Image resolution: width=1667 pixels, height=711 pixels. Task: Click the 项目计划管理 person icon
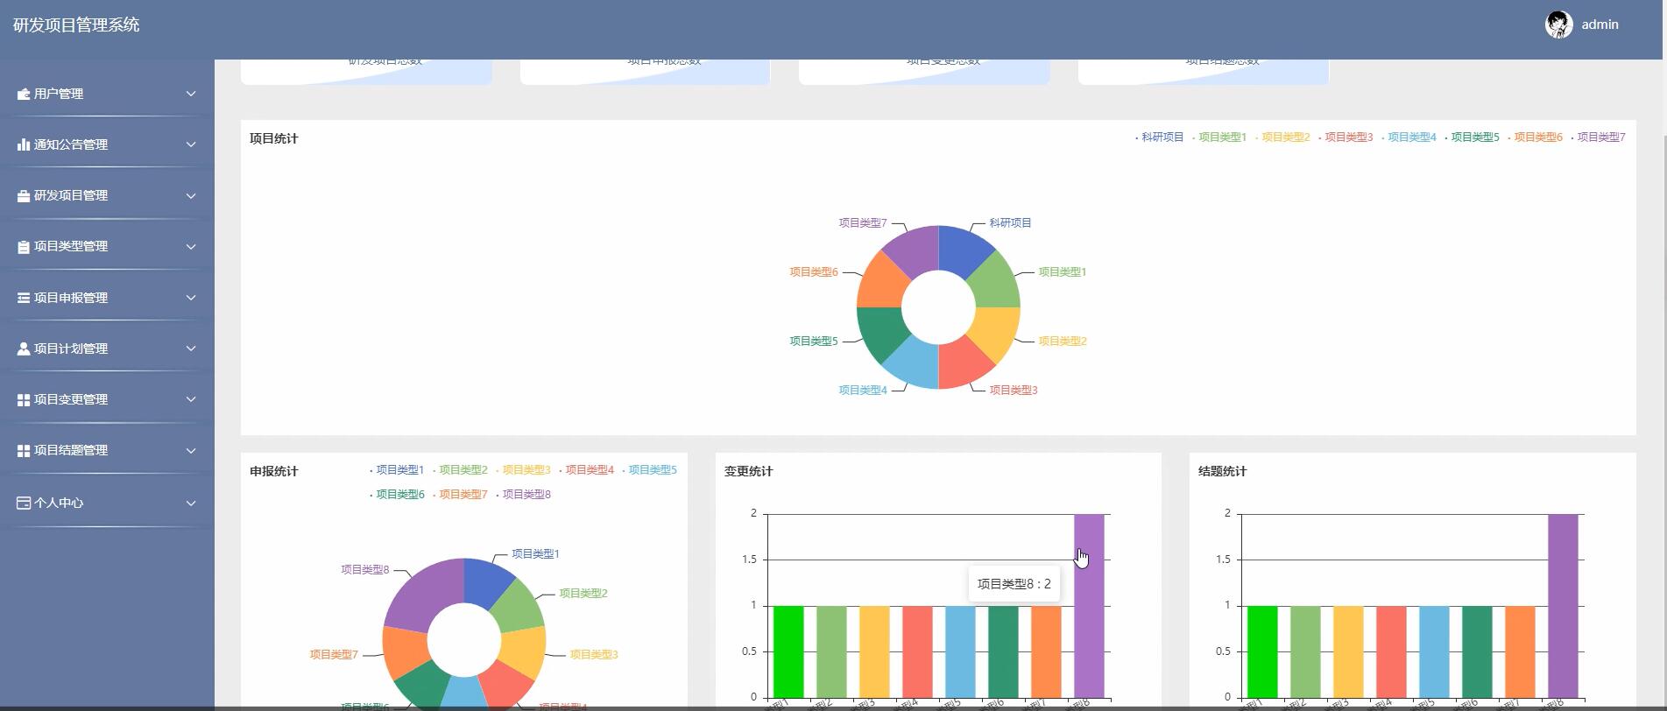(x=24, y=348)
